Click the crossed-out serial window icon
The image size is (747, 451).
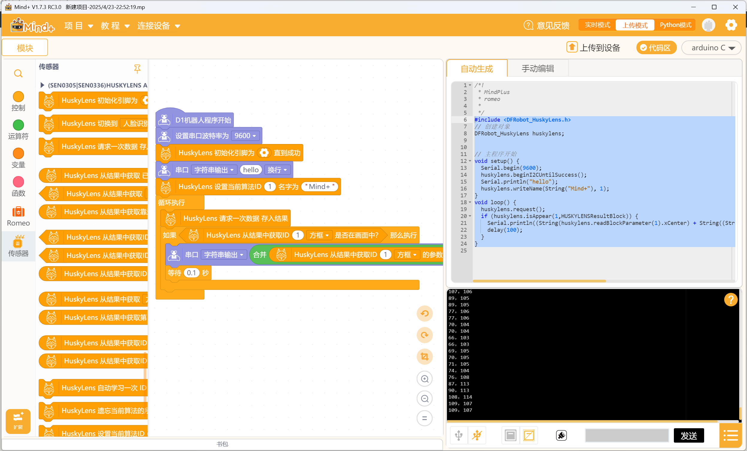coord(529,435)
